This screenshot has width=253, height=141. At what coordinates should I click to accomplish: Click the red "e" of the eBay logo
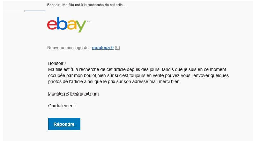tap(52, 25)
